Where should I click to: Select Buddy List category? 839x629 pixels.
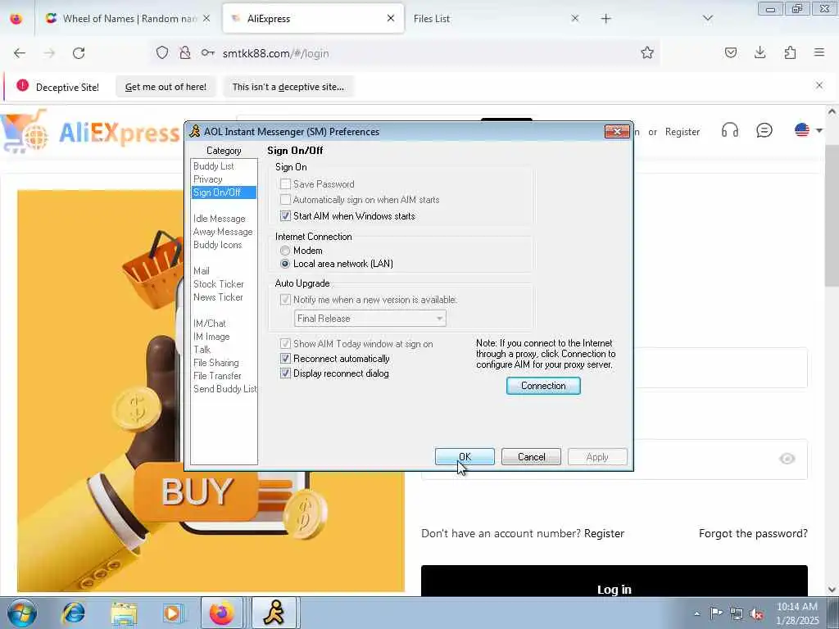coord(214,165)
